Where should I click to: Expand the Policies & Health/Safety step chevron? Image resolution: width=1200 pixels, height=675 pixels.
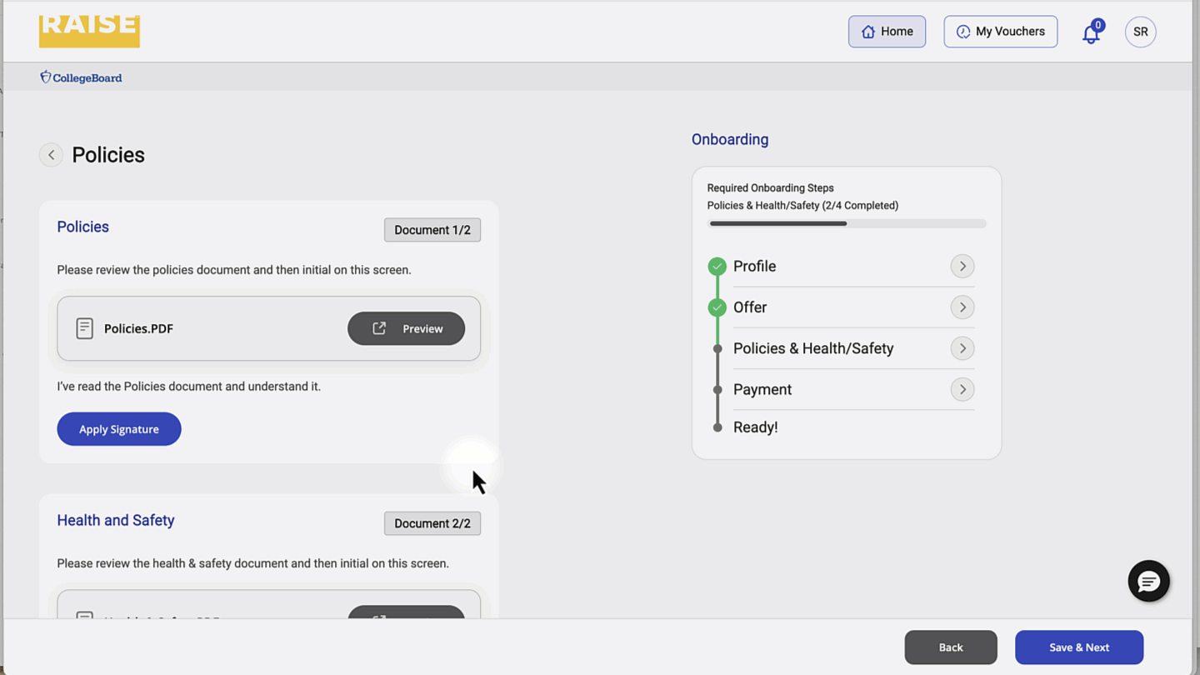[962, 348]
